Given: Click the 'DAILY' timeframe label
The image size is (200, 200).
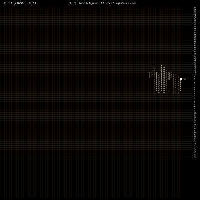Looking at the screenshot, I should point(32,3).
